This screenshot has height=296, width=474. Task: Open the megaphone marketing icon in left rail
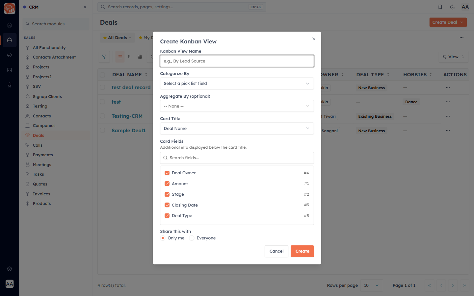[10, 55]
